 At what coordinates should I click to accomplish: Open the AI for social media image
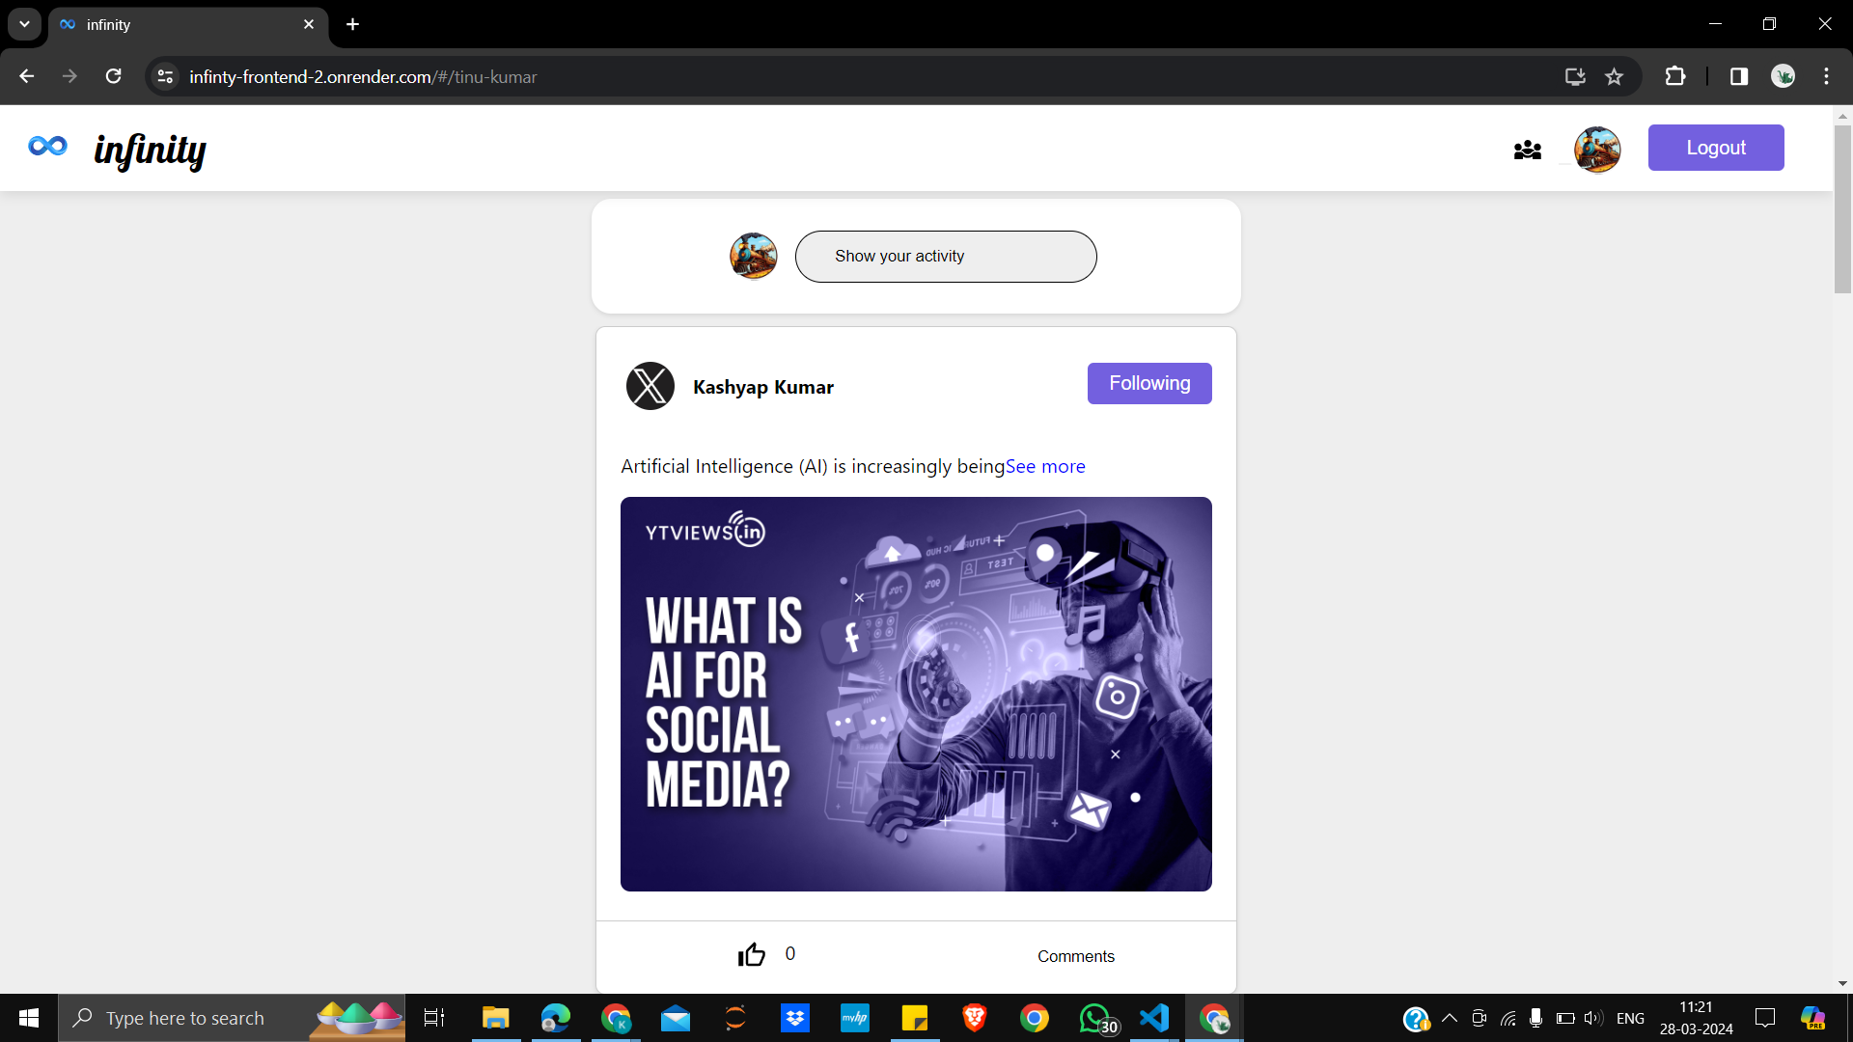916,694
